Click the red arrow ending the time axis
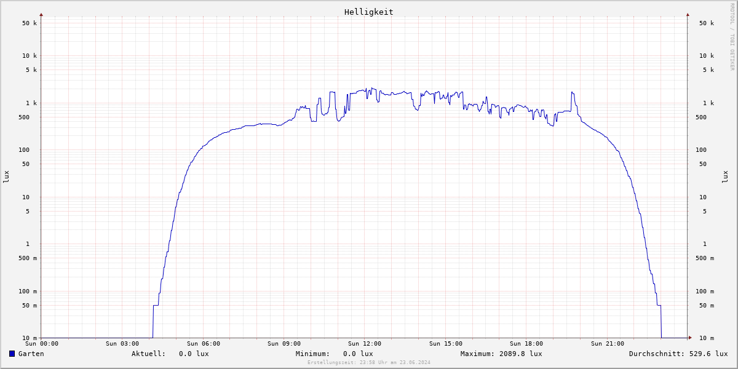The image size is (738, 369). (690, 338)
